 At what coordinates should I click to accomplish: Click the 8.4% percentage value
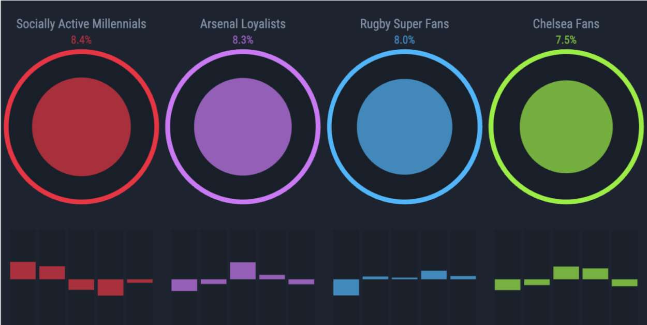(81, 40)
